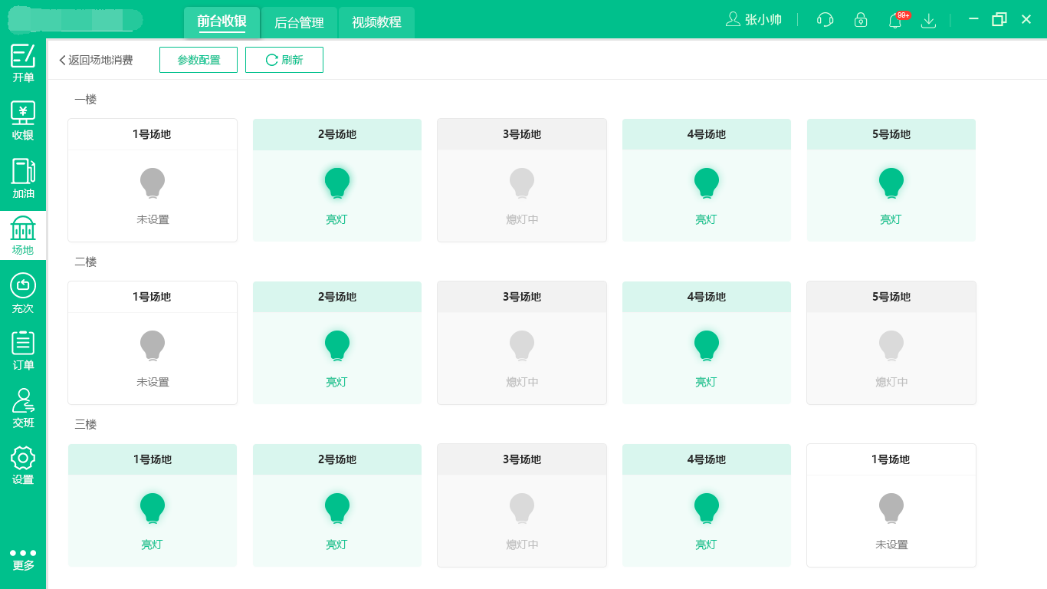This screenshot has width=1047, height=589.
Task: Click the 参数配置 button
Action: 199,60
